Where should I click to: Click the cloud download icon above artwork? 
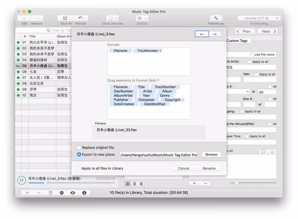pos(272,151)
